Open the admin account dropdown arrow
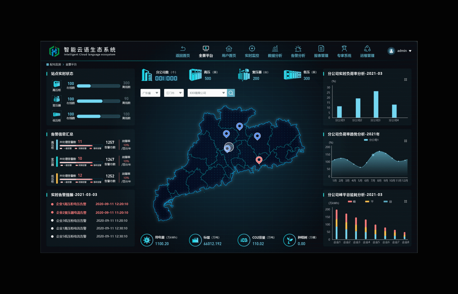Screen dimensions: 458x294 tap(410, 51)
